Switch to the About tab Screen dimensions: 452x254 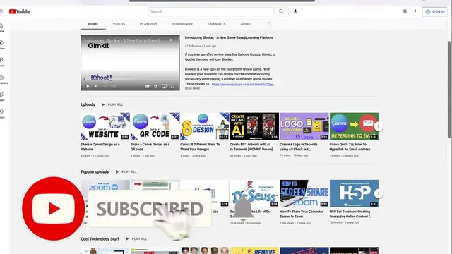246,24
